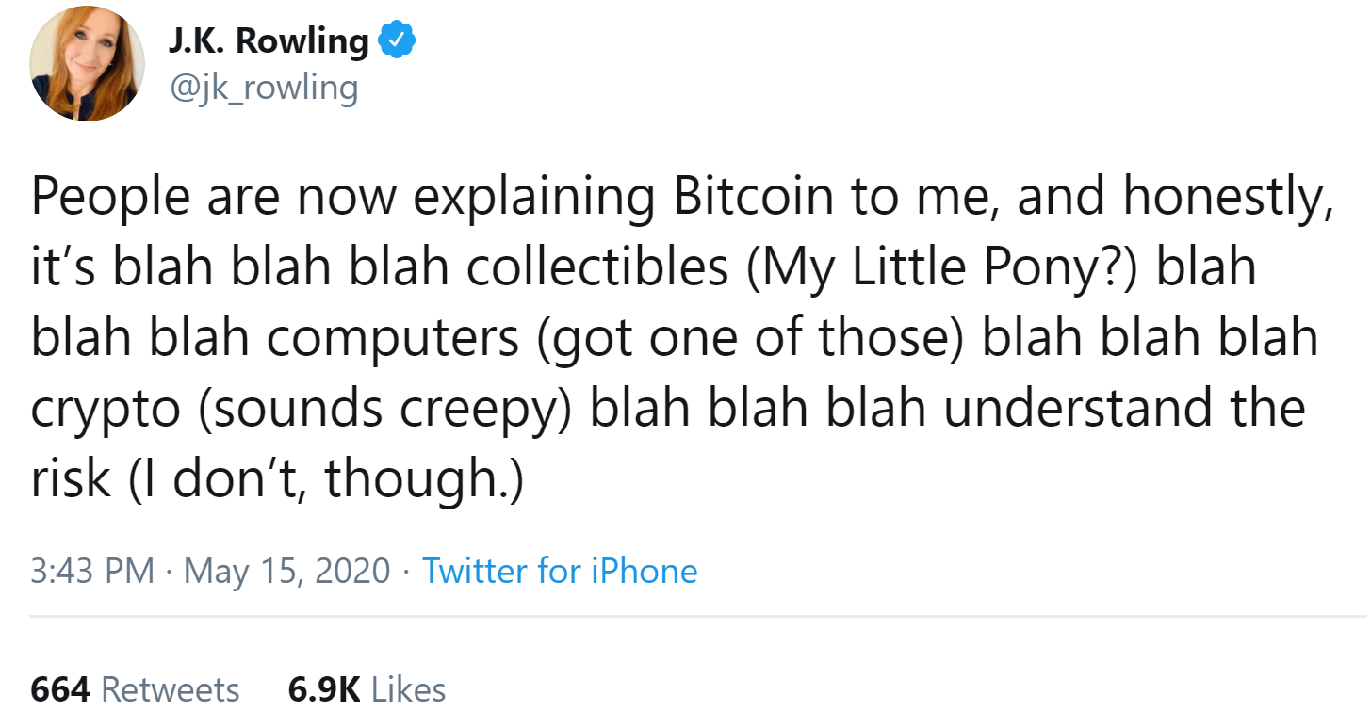
Task: Open J.K. Rowling's profile avatar photo
Action: [88, 63]
